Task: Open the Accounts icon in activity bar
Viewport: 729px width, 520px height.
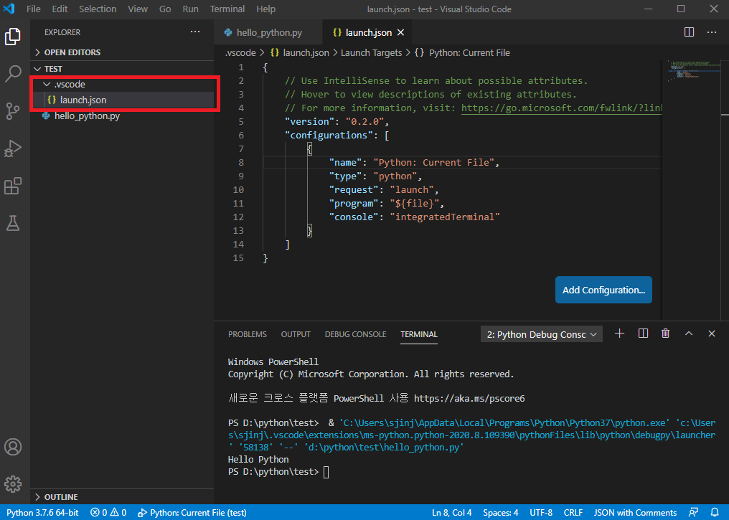Action: tap(12, 447)
